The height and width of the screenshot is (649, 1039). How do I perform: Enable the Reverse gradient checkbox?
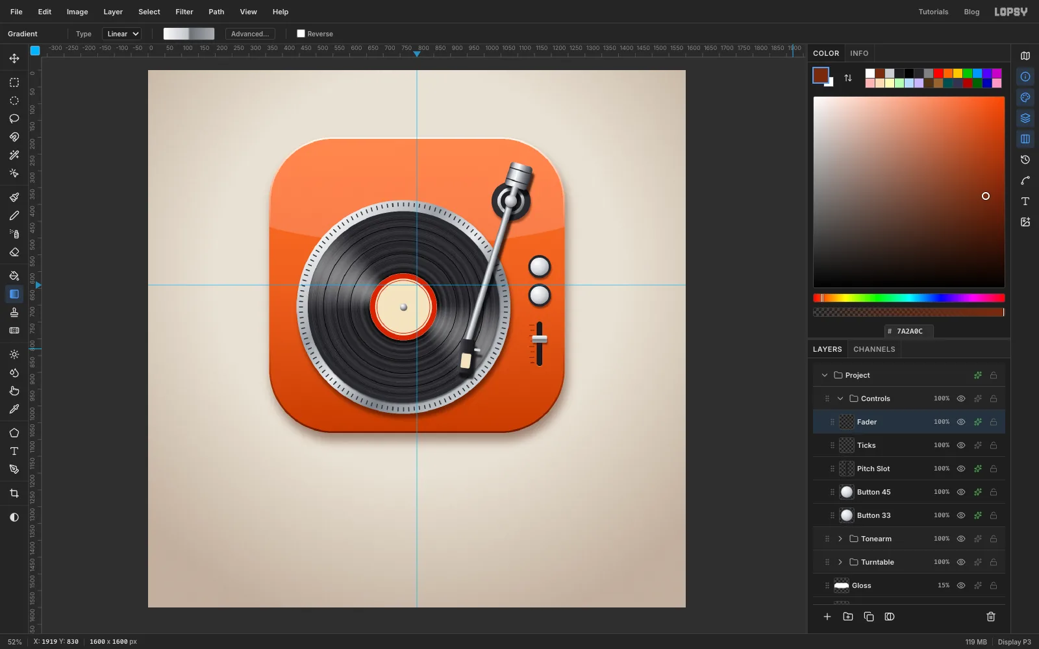[301, 34]
